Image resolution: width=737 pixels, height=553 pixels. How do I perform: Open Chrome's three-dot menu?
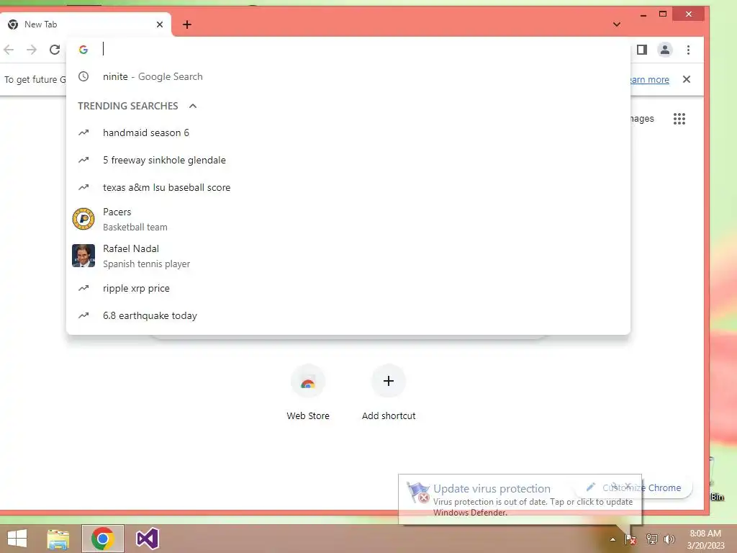[x=689, y=50]
